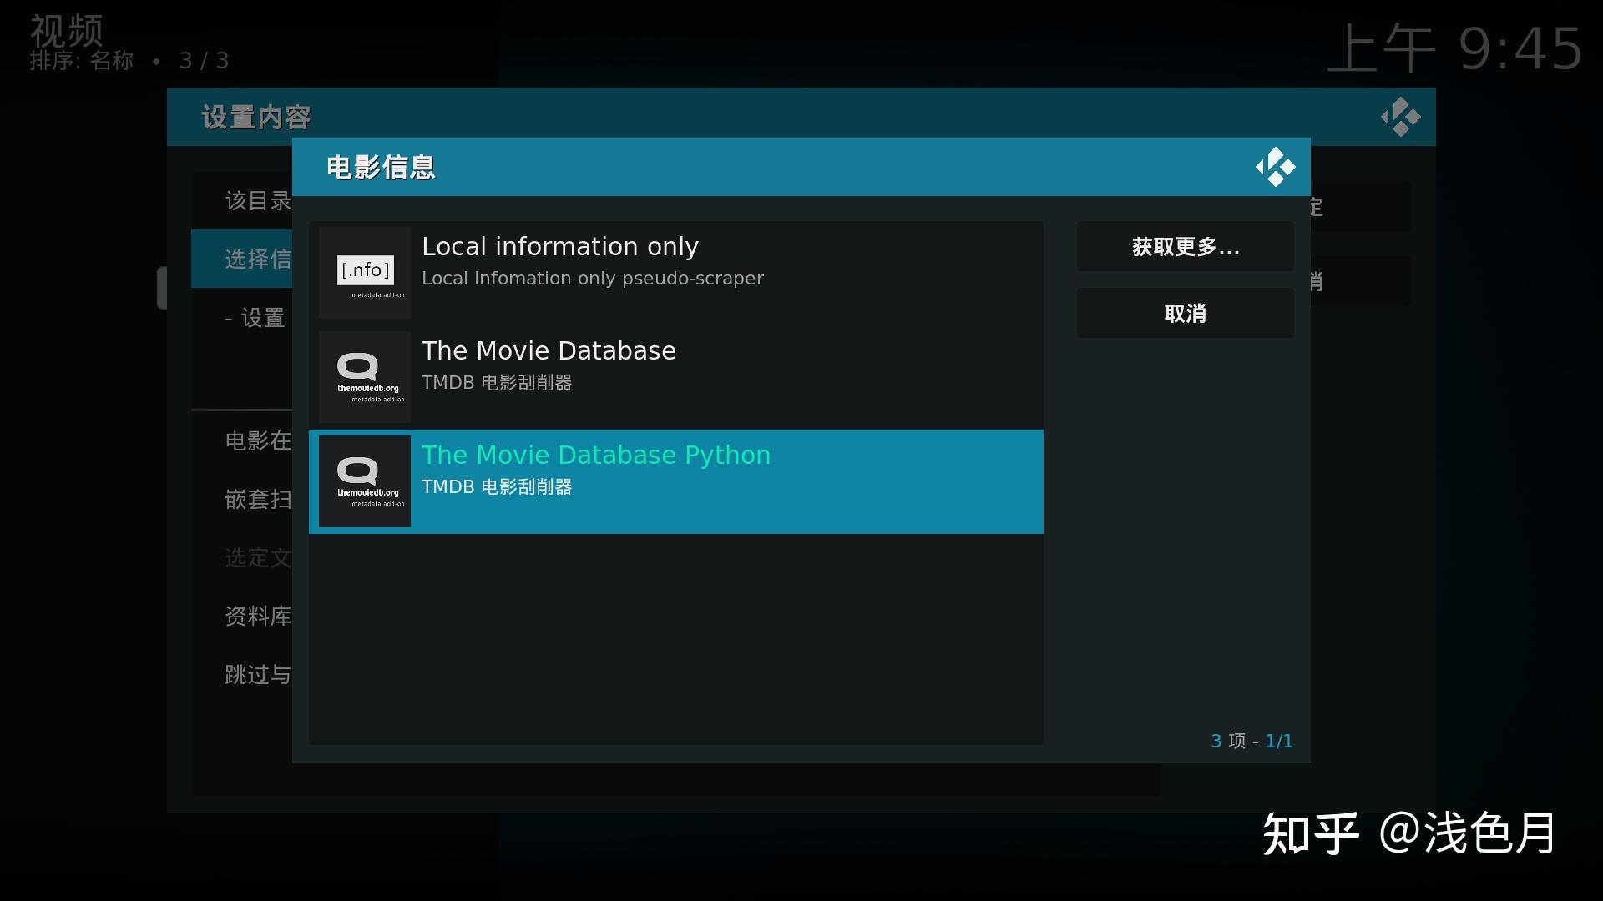Select The Movie Database Python entry
The height and width of the screenshot is (901, 1603).
(676, 481)
